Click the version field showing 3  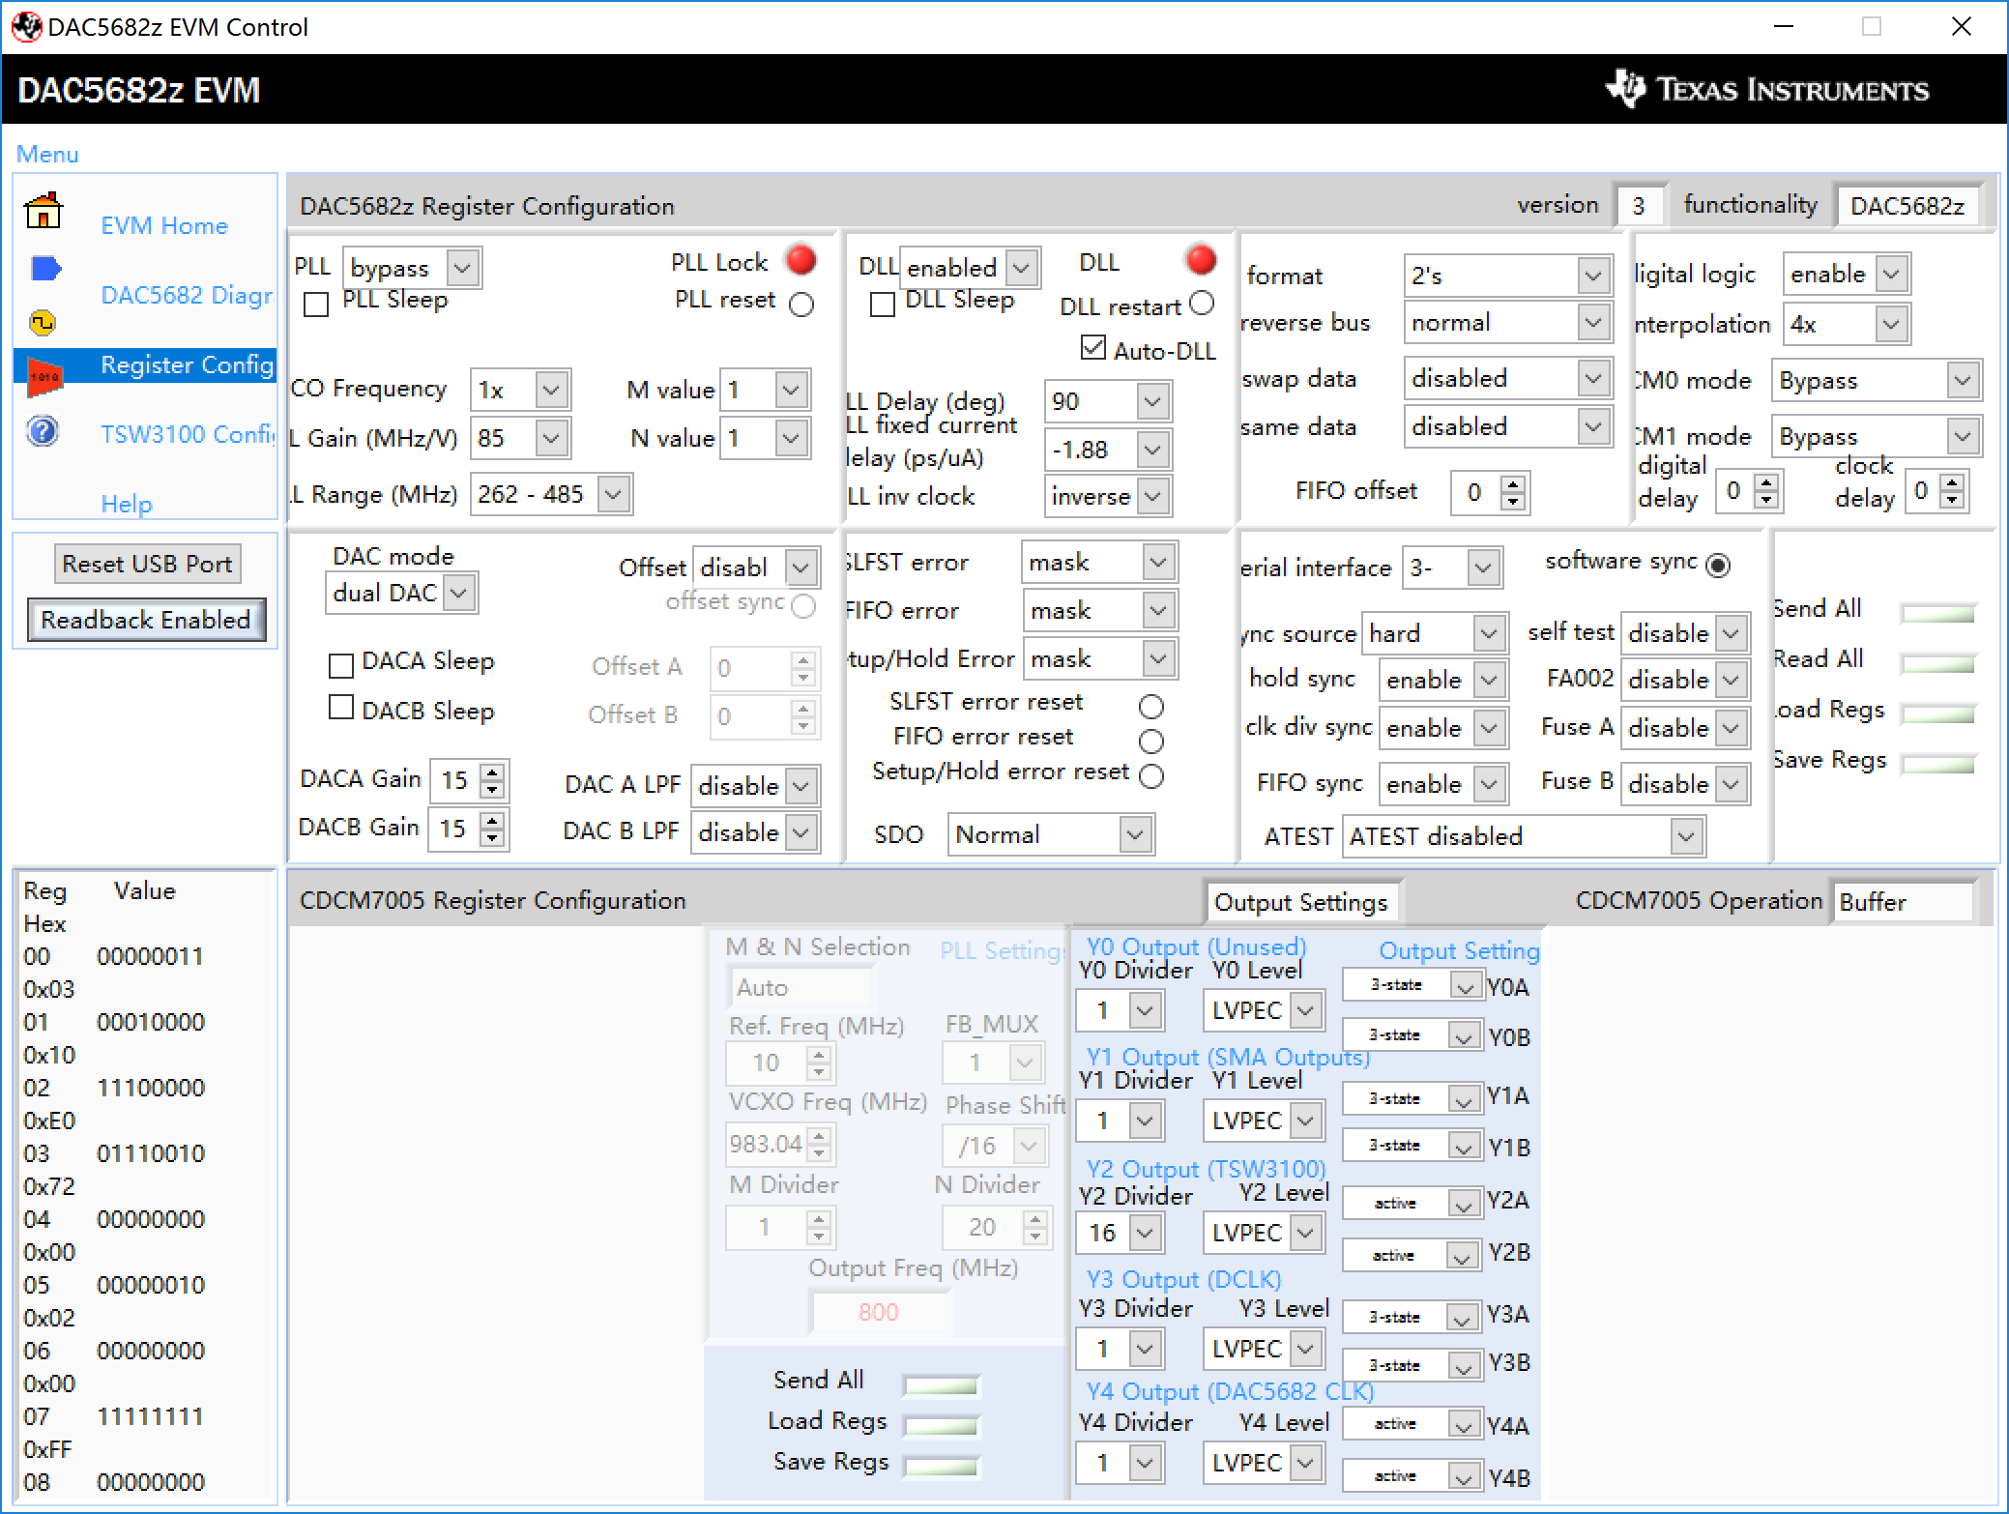coord(1639,206)
